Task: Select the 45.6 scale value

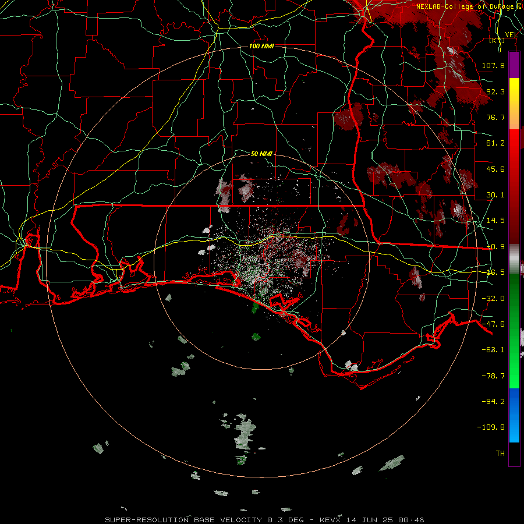Action: click(x=495, y=169)
